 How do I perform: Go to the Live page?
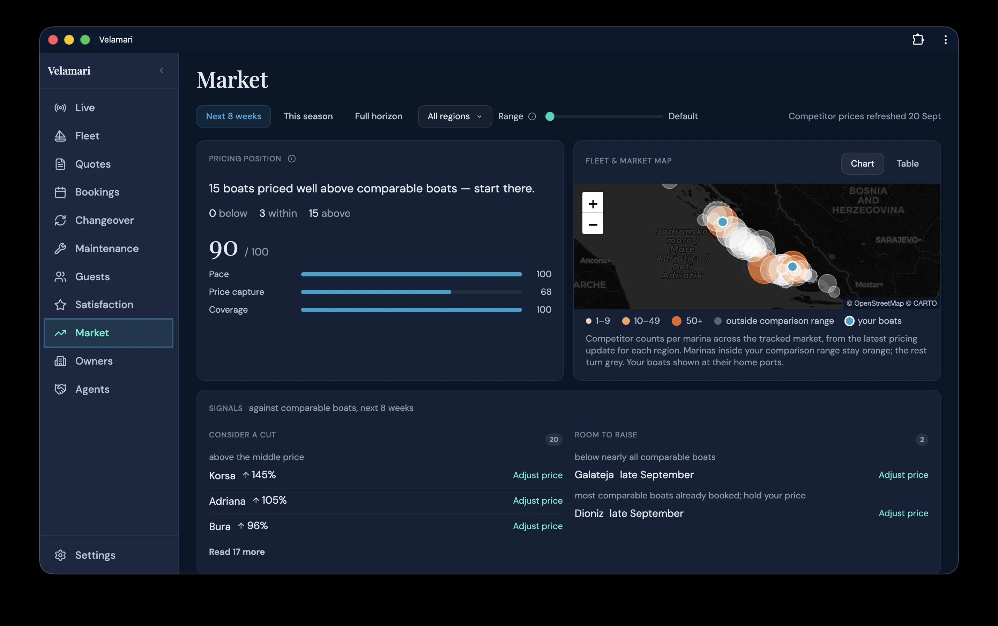click(x=109, y=108)
